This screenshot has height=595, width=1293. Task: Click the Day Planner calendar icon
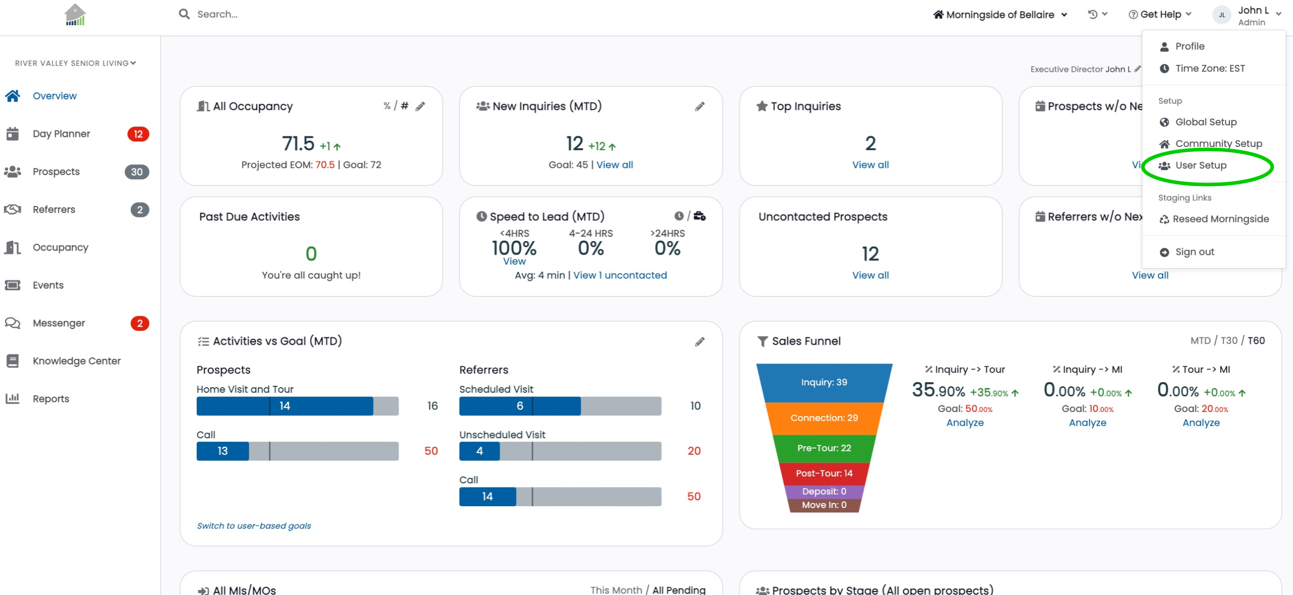coord(12,134)
